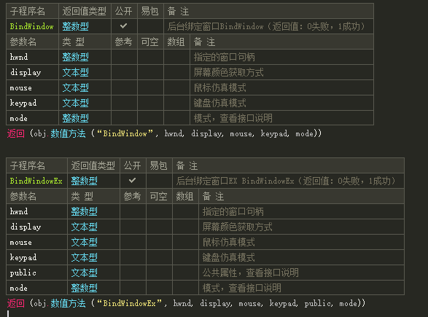
Task: Click 鼠标仿真模式 remark in BindWindow (non-Ex) table
Action: pos(219,87)
